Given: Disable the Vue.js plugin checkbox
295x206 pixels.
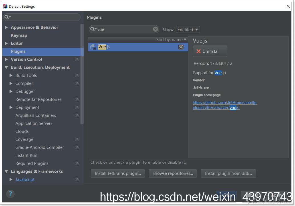Looking at the screenshot, I should coord(181,47).
